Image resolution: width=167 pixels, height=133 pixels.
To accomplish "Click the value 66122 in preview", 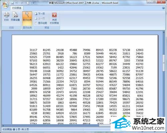I will pos(60,64).
